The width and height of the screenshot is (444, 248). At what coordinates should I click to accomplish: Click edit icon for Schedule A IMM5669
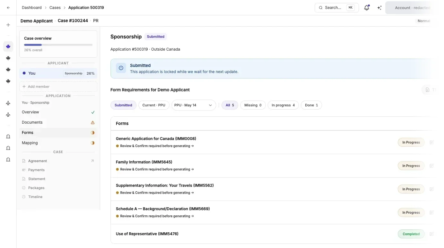click(x=431, y=212)
